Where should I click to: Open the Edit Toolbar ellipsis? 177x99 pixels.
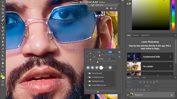(x=3, y=70)
